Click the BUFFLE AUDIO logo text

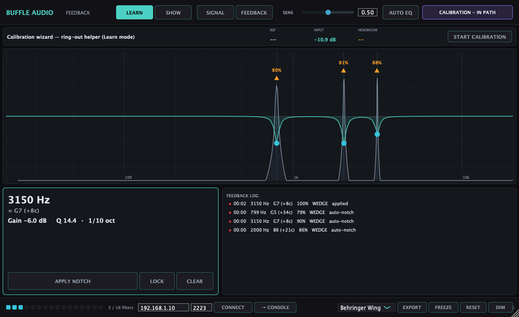pyautogui.click(x=30, y=13)
